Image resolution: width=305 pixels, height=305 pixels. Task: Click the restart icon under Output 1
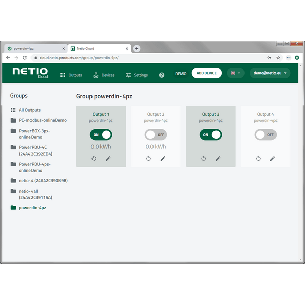pyautogui.click(x=94, y=159)
